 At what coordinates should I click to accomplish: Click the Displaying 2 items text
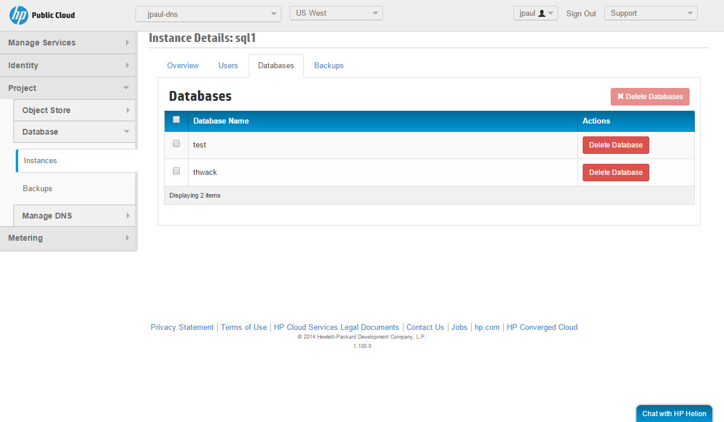click(x=195, y=196)
